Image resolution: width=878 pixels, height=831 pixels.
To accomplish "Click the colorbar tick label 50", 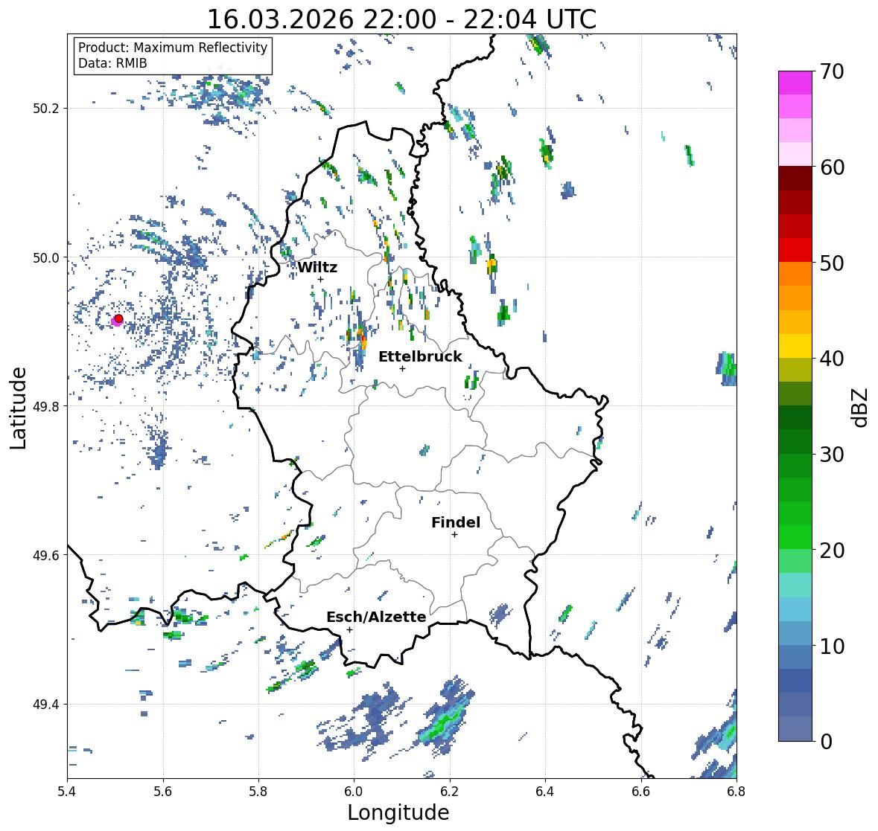I will (832, 263).
